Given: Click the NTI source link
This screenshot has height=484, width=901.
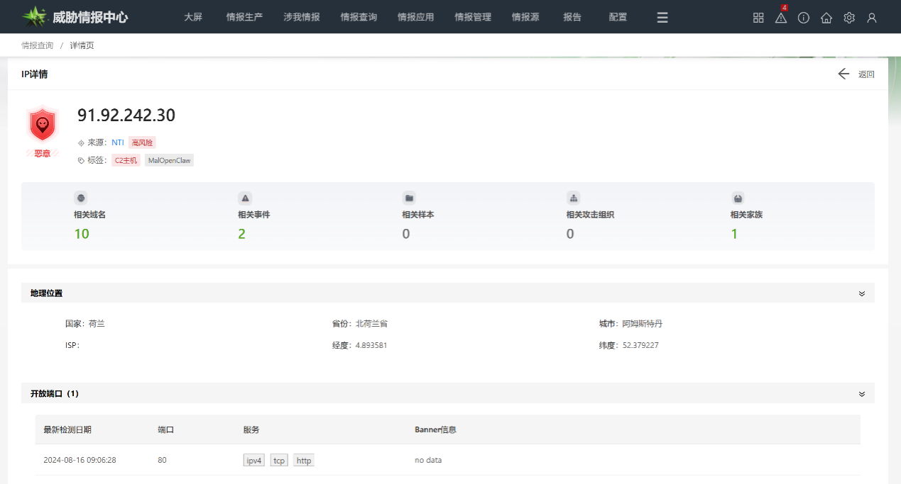Looking at the screenshot, I should (118, 142).
